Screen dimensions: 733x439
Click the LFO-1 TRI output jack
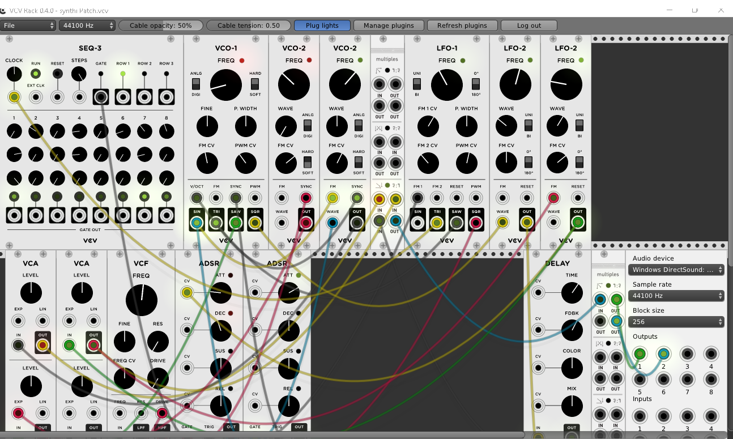[437, 223]
